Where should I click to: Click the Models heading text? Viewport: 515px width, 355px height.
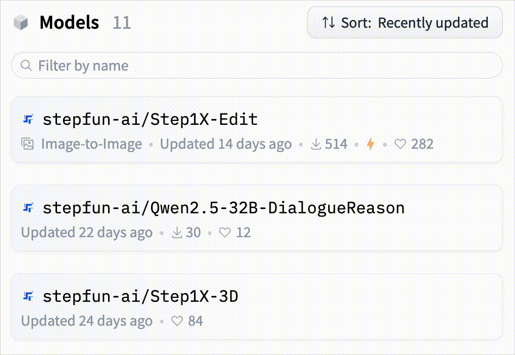[69, 23]
